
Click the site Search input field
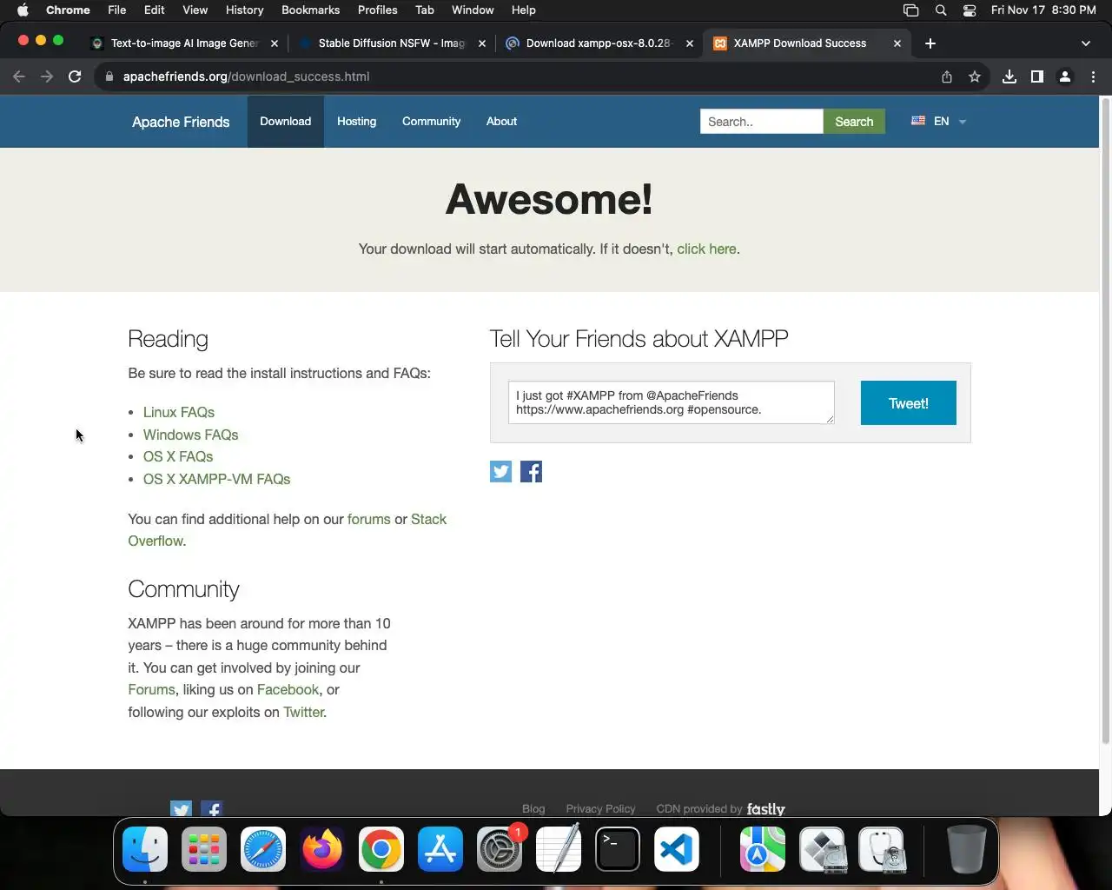click(x=761, y=122)
